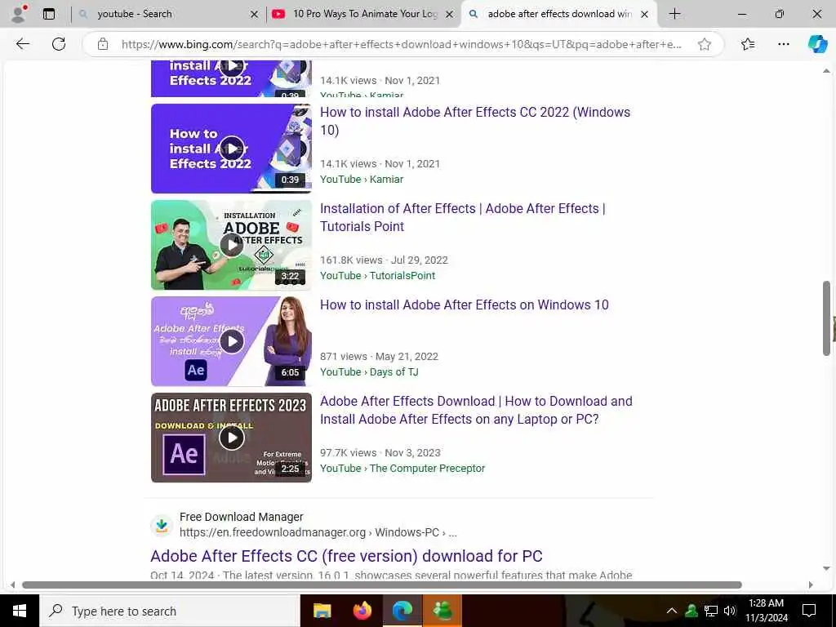Refresh the page with the reload icon
The height and width of the screenshot is (627, 836).
click(x=59, y=44)
